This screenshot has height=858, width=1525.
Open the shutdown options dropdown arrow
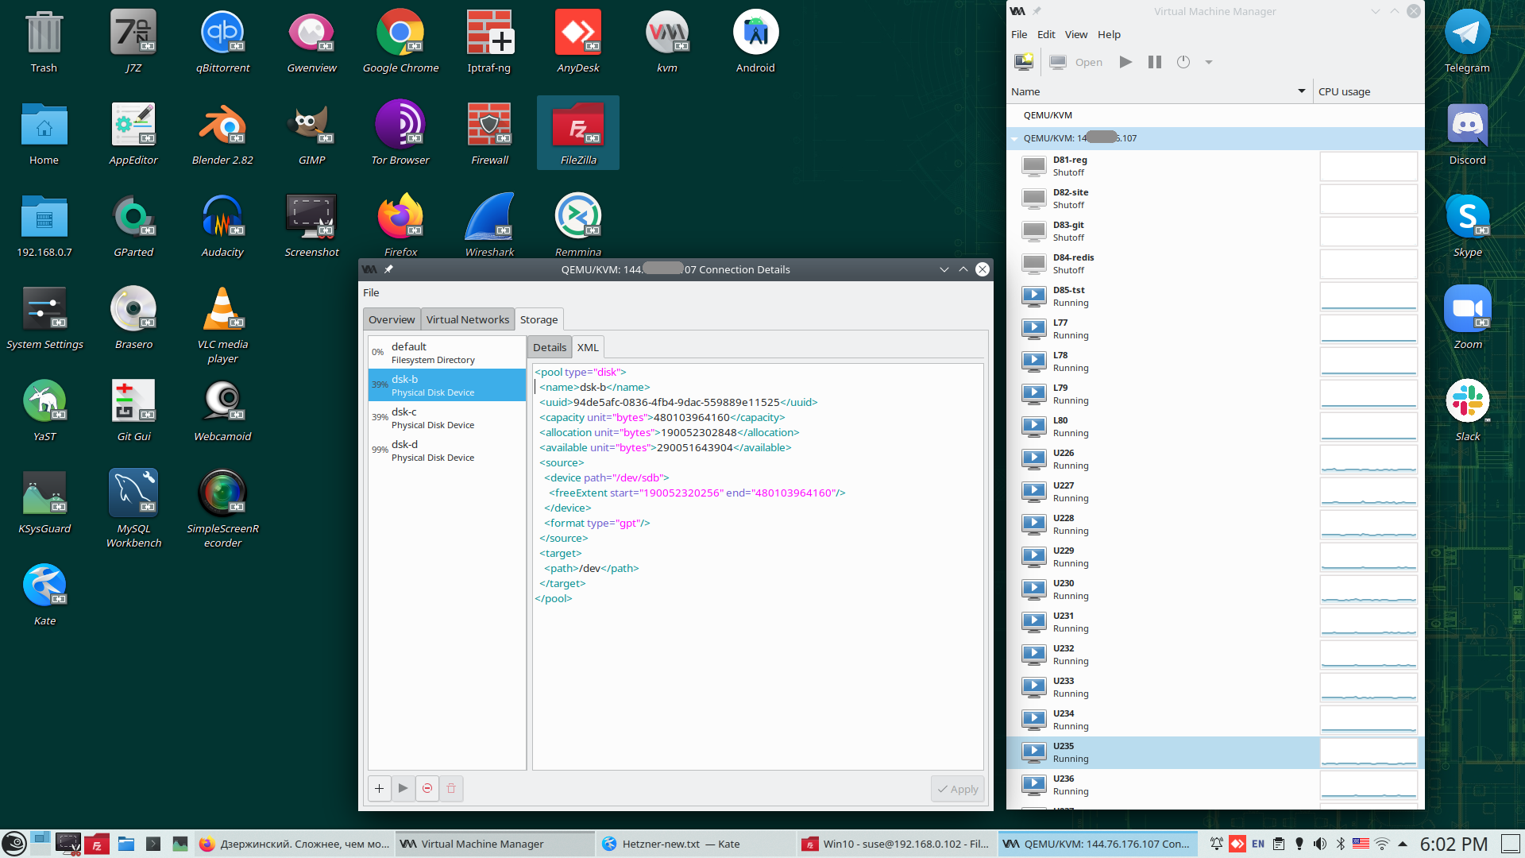pos(1209,62)
